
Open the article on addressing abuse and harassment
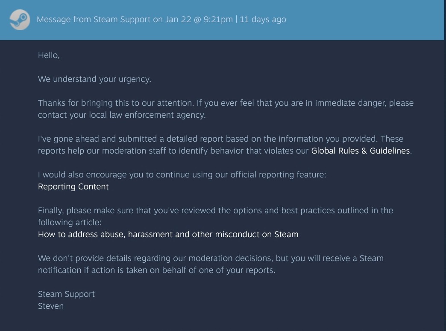coord(168,234)
